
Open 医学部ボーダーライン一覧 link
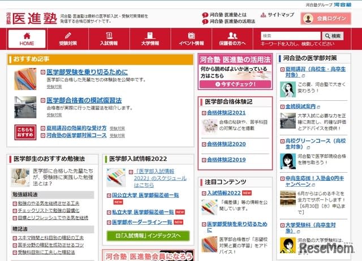142,222
